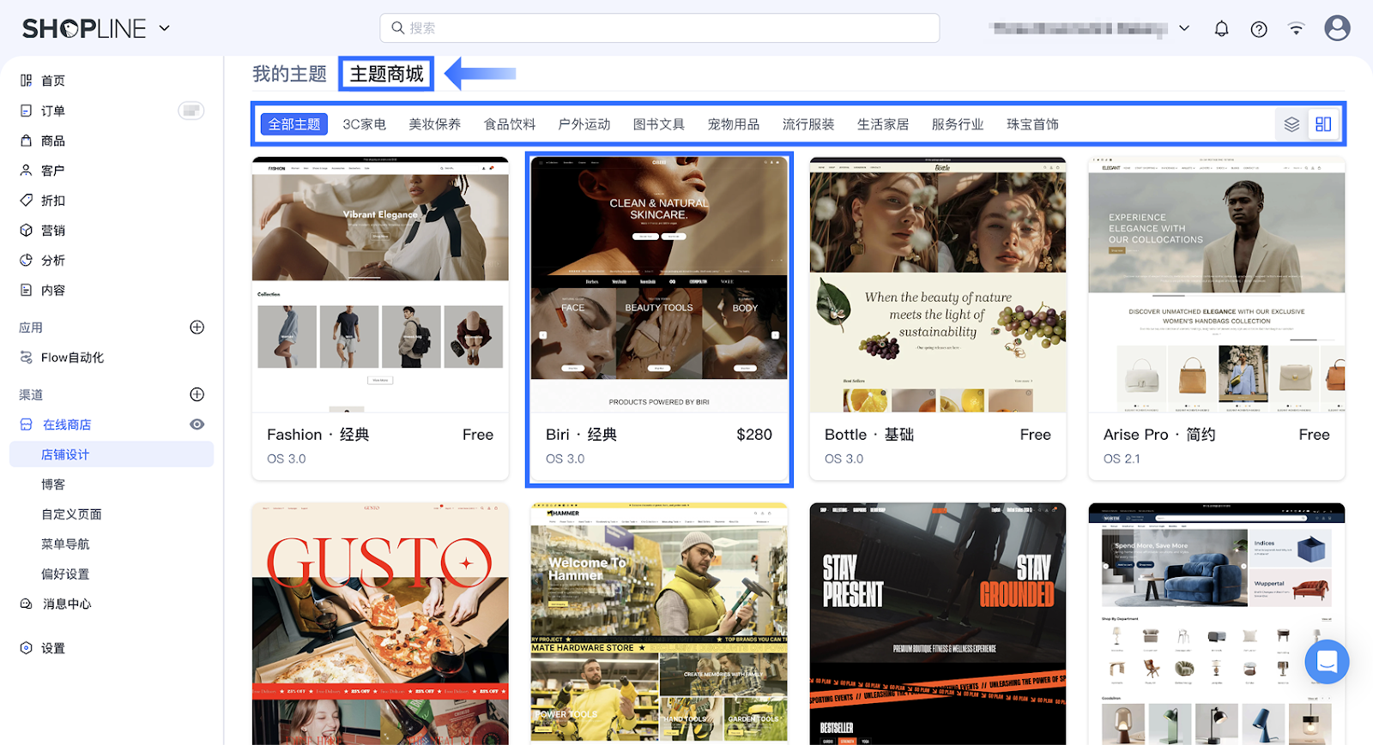1373x745 pixels.
Task: Open the Arise Pro theme thumbnail
Action: tap(1217, 285)
